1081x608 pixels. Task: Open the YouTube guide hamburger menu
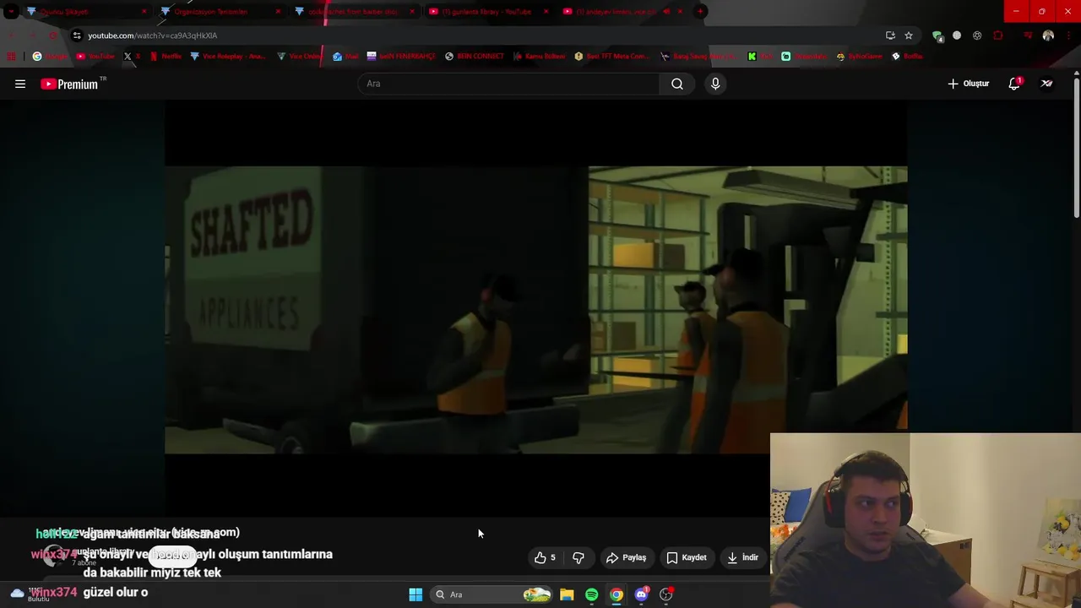pyautogui.click(x=20, y=84)
